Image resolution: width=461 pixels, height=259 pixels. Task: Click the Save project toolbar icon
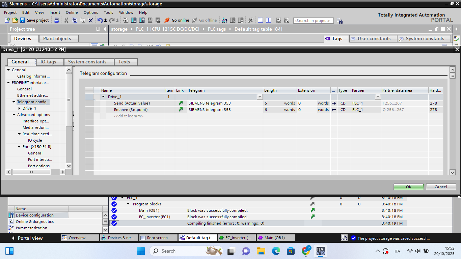tap(22, 20)
